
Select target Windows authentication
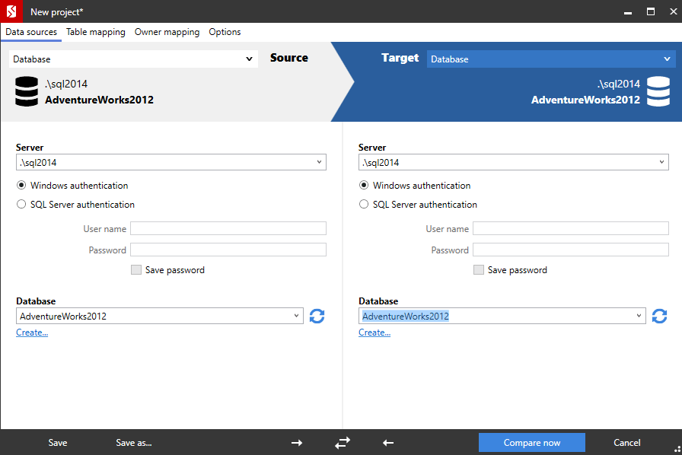click(x=364, y=186)
